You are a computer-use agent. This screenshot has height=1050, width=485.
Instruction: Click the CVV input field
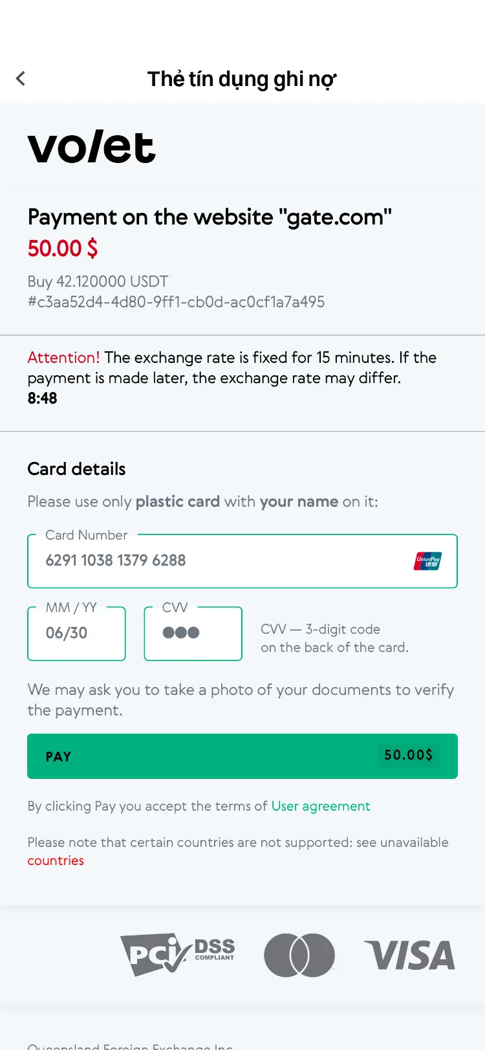(x=193, y=633)
